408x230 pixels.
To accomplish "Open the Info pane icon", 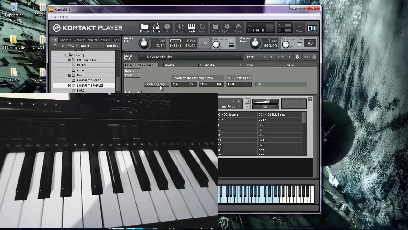I will pyautogui.click(x=167, y=28).
